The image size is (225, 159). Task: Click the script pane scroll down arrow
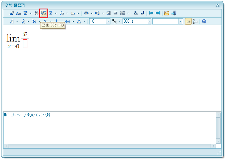pos(218,141)
